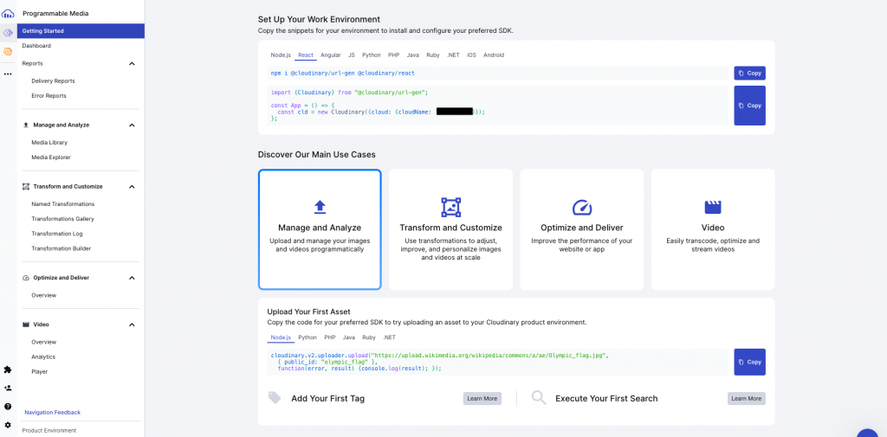Switch to the iOS SDK tab
887x437 pixels.
472,55
